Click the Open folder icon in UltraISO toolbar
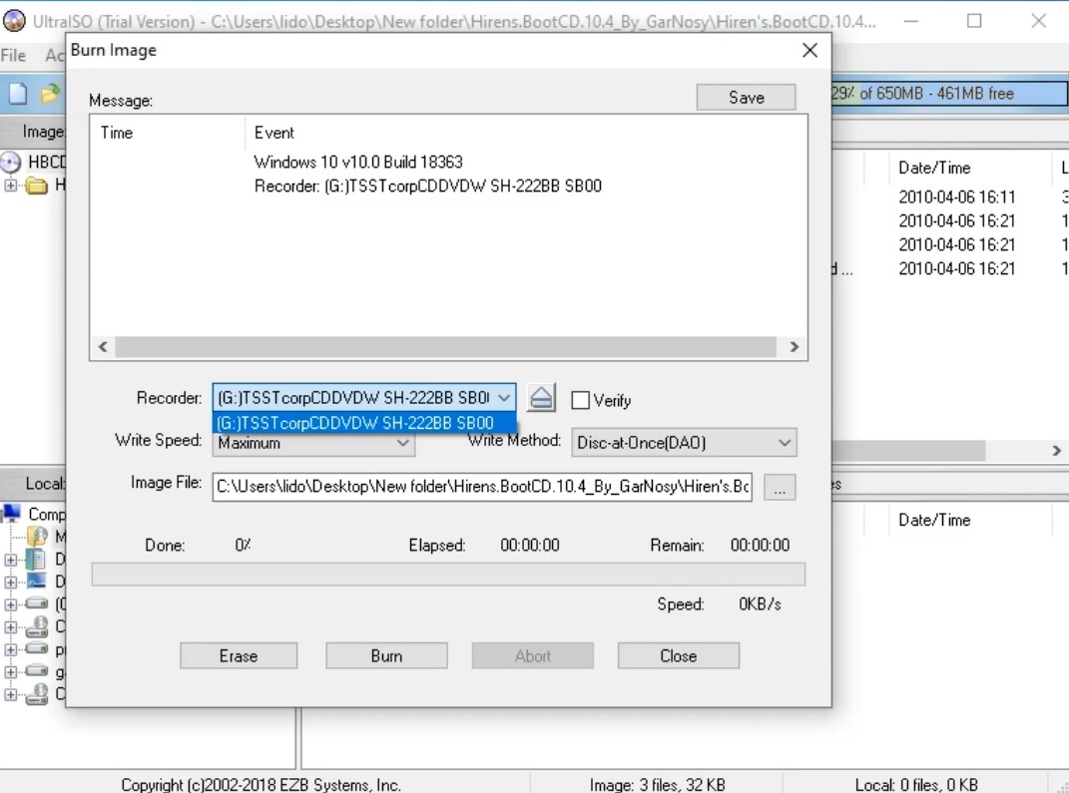The image size is (1069, 793). [50, 94]
